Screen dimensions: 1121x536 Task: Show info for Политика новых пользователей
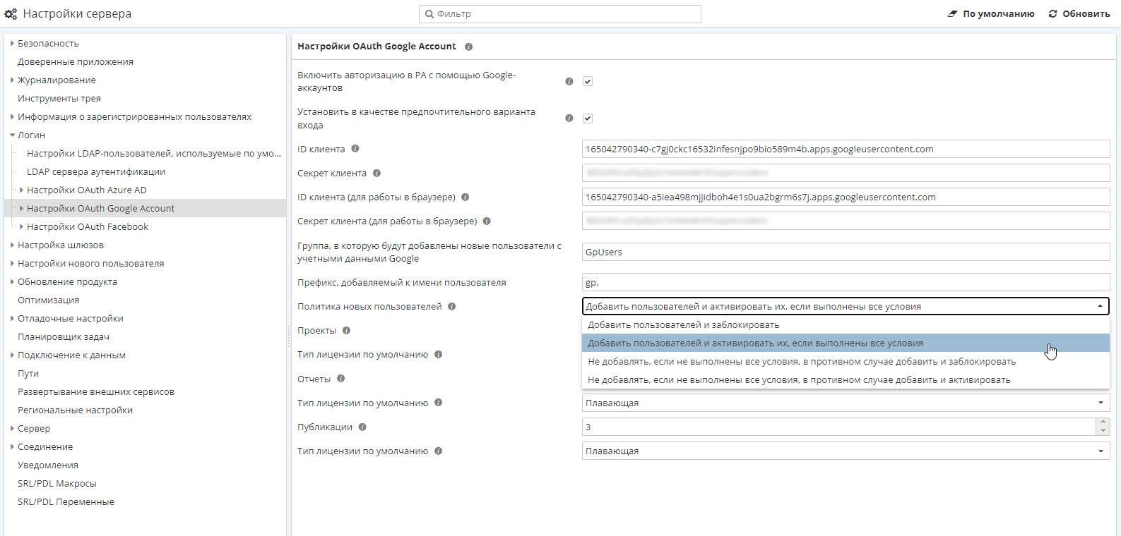451,307
